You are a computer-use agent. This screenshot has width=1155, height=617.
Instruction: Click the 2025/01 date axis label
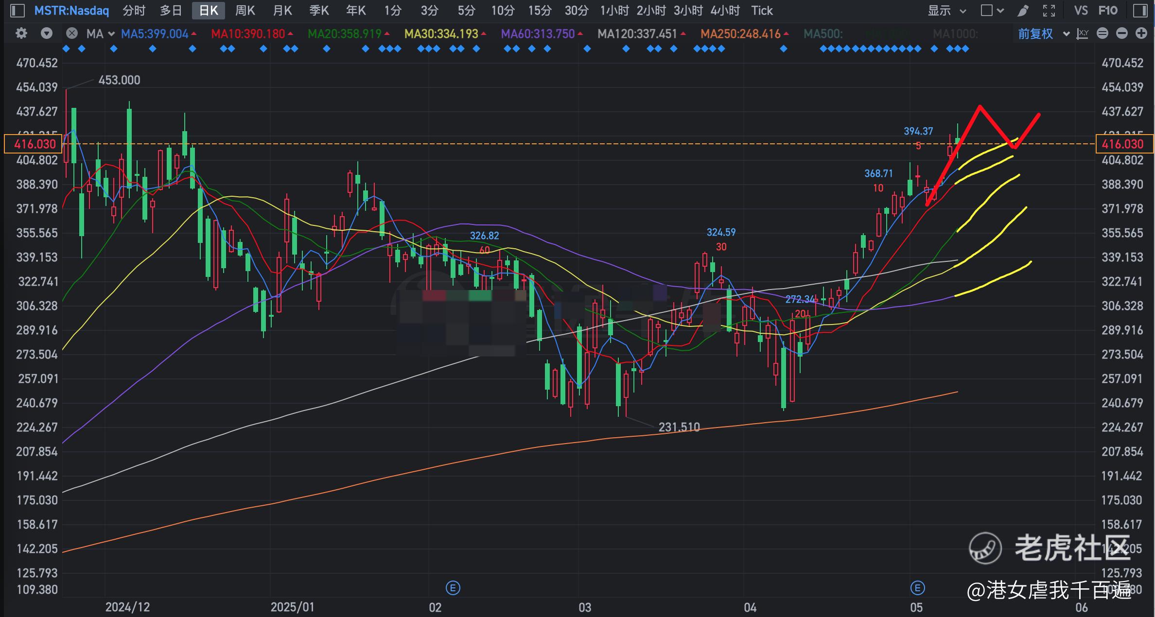[x=293, y=607]
